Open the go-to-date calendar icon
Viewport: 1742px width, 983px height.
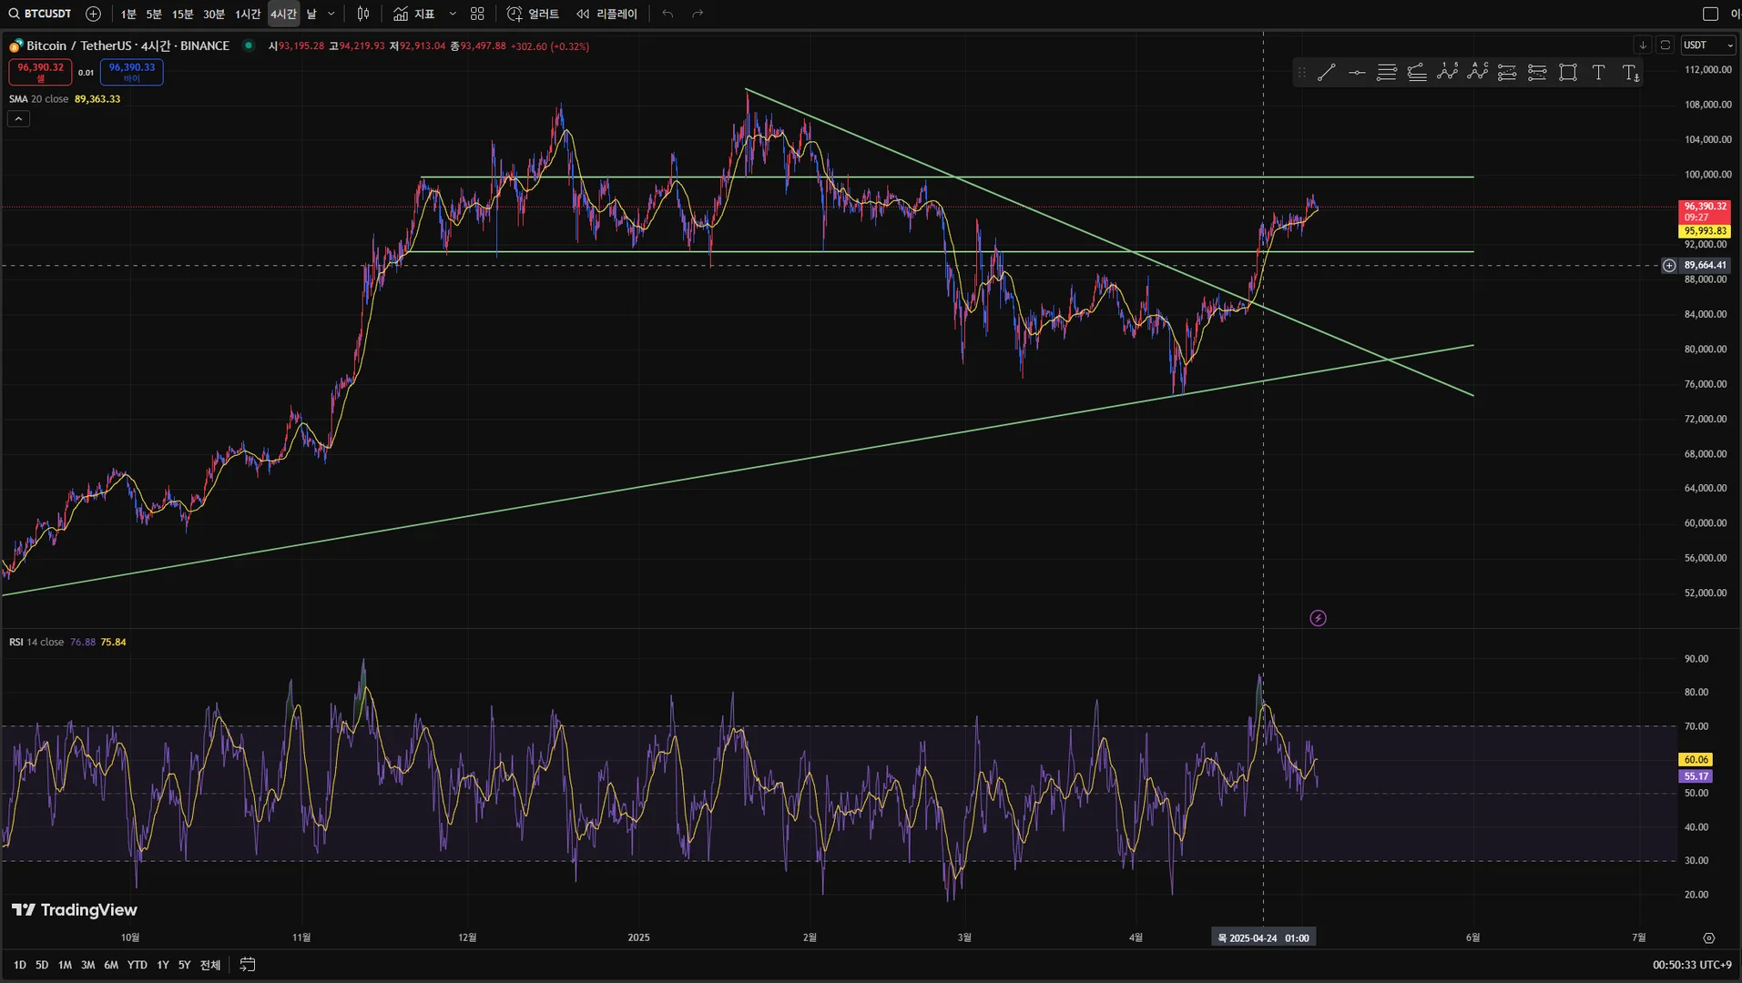coord(248,965)
